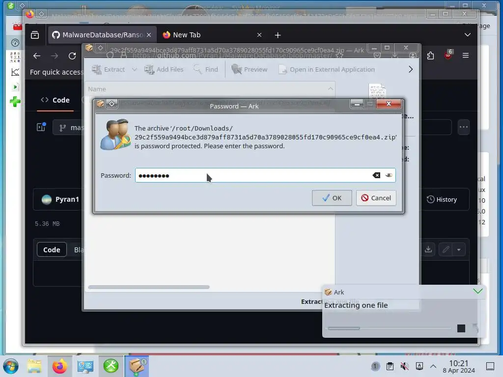Open the System Monitor applications grid sidebar icon
503x377 pixels.
point(15,57)
